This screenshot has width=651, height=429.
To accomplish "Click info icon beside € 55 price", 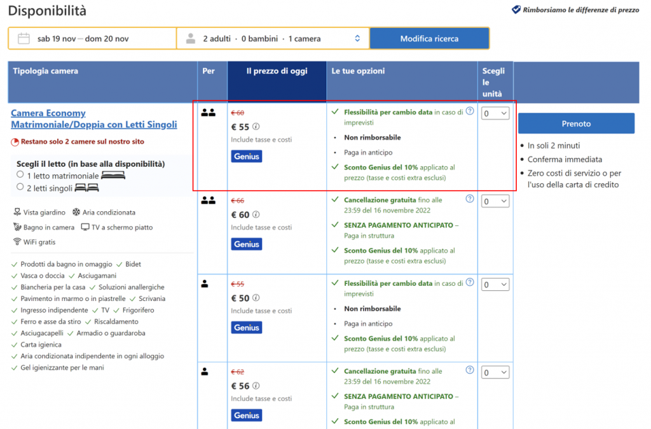I will (256, 127).
